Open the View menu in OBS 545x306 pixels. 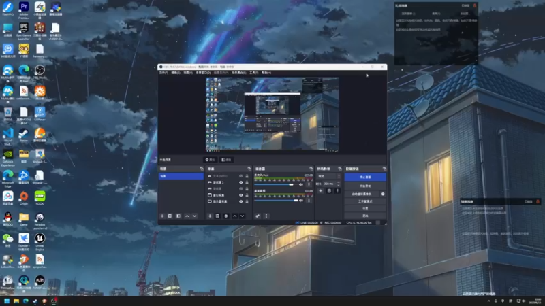coord(188,73)
